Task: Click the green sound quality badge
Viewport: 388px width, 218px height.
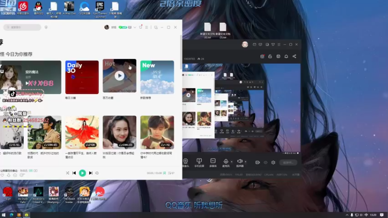Action: [31, 171]
